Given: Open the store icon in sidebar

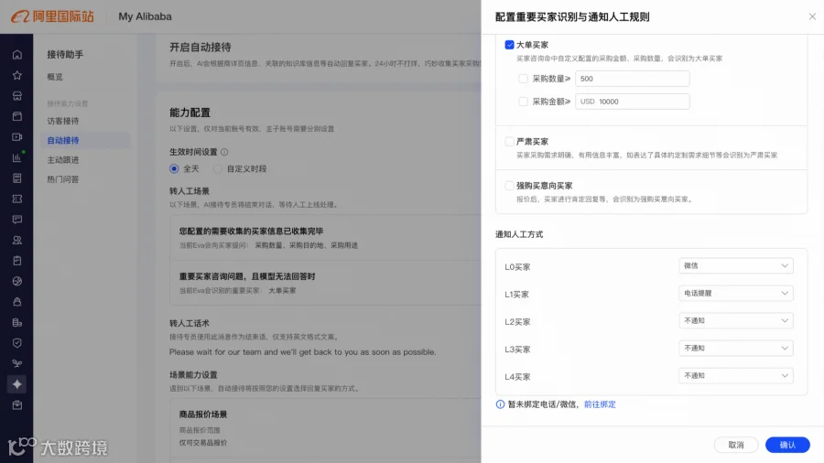Looking at the screenshot, I should (16, 95).
